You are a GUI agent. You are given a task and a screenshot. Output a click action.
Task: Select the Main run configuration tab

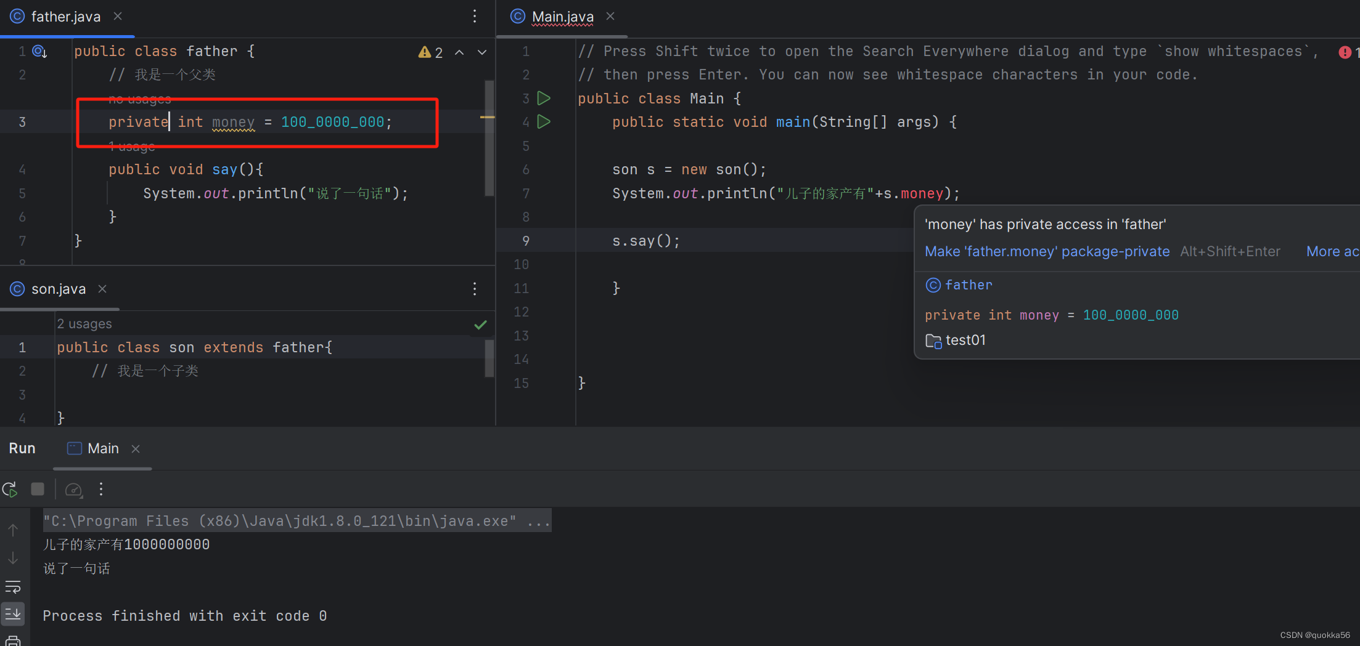pos(103,448)
